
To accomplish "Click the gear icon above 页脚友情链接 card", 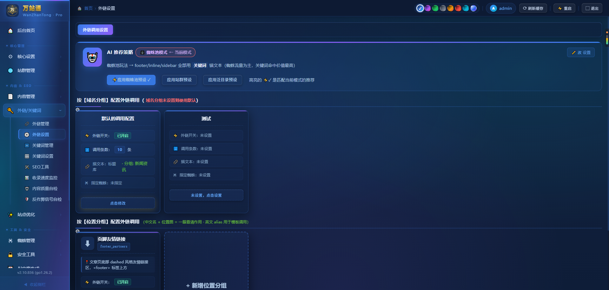I will point(77,231).
